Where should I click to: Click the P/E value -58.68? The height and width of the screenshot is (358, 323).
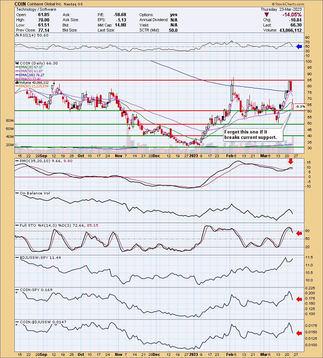click(120, 15)
